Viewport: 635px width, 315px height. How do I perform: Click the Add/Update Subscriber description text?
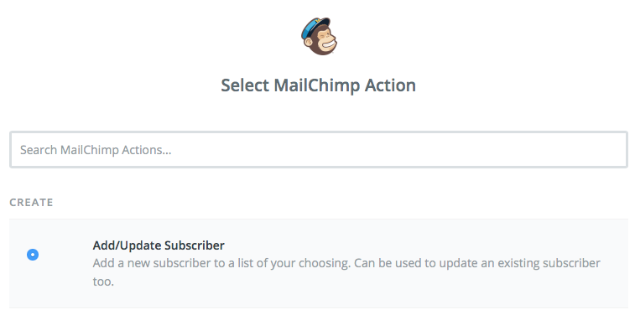tap(346, 272)
